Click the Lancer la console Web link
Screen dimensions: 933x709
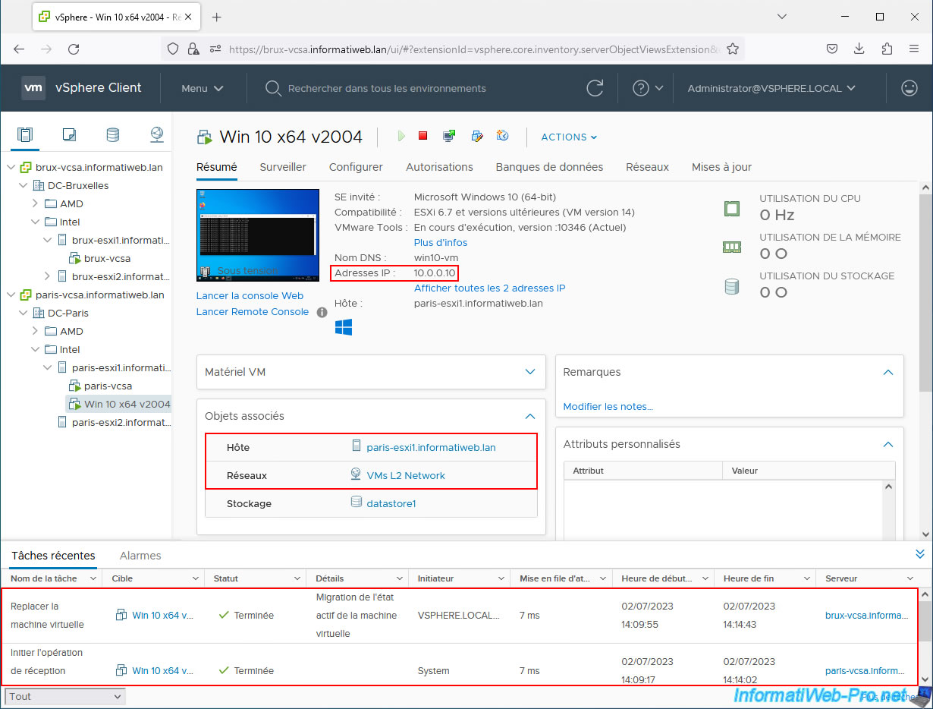(x=250, y=296)
